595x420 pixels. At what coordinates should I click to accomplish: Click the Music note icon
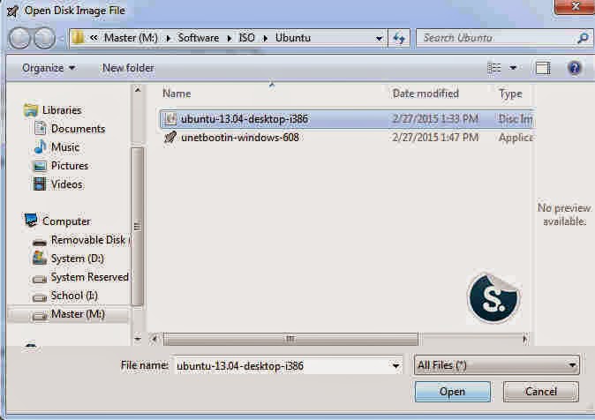tap(40, 146)
